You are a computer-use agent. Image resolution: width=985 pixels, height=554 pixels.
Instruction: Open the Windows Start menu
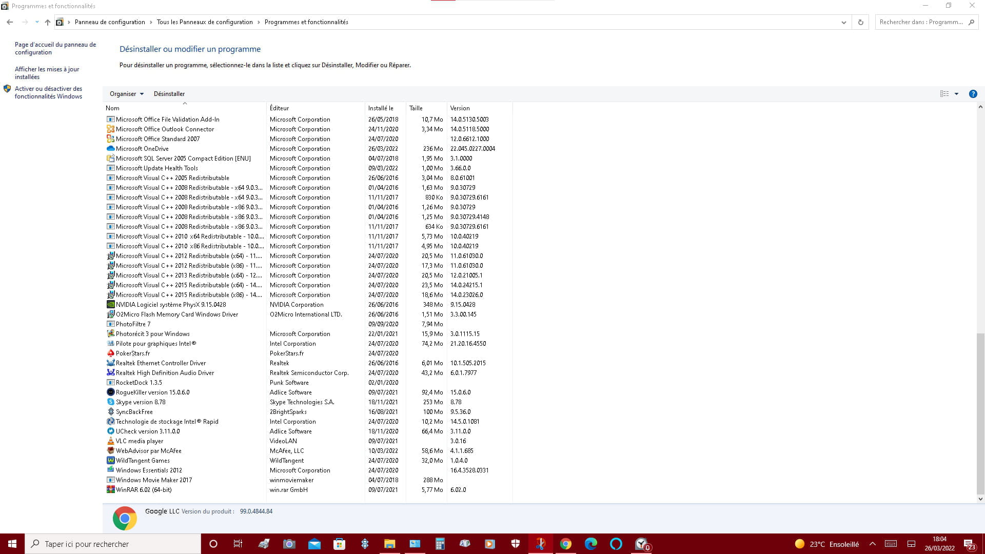12,544
